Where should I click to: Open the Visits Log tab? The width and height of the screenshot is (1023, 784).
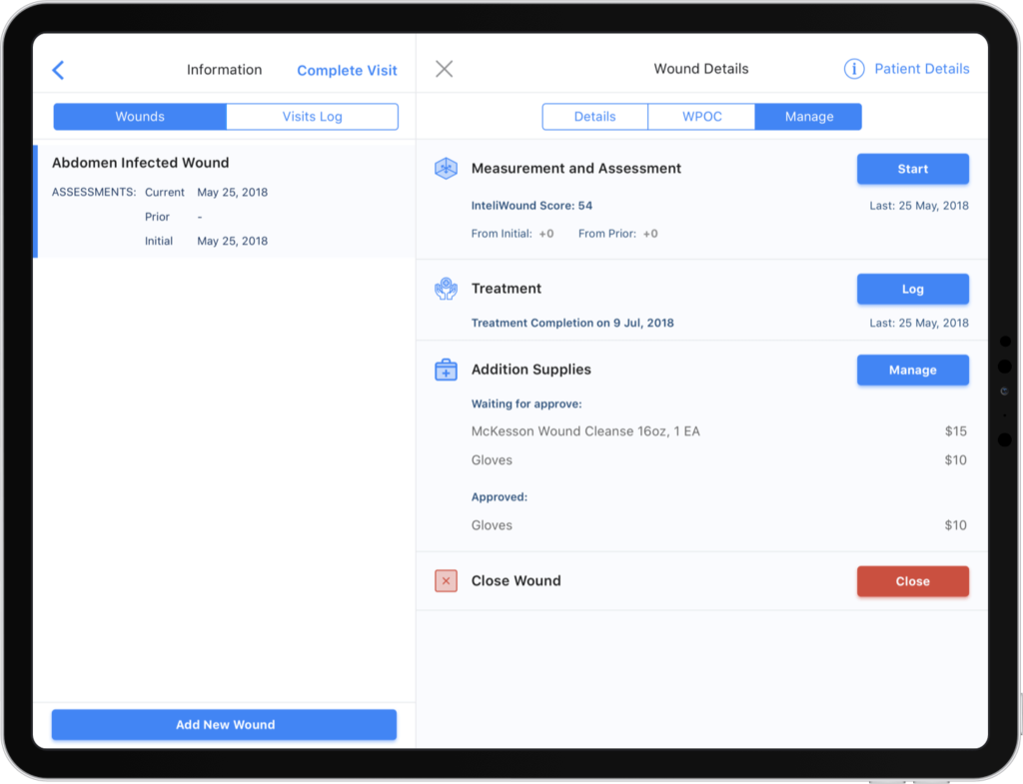click(313, 116)
